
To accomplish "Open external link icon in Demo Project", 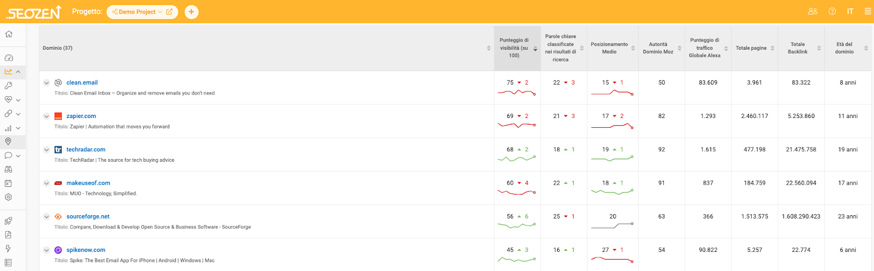I will point(169,11).
